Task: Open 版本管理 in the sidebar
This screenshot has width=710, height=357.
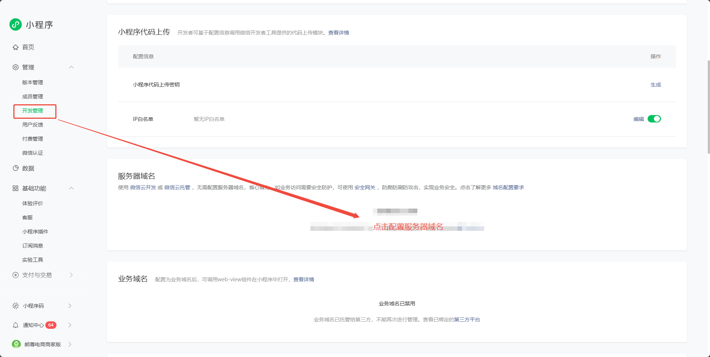Action: (33, 82)
